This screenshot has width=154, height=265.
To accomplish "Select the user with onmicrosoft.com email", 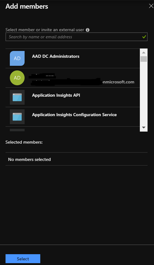I will [x=73, y=78].
